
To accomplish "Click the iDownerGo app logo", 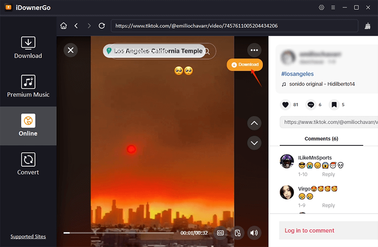I will coord(9,8).
